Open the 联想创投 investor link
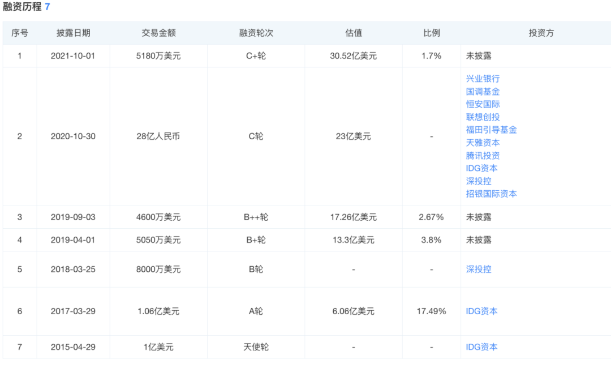Screen dimensions: 611x372 [483, 117]
